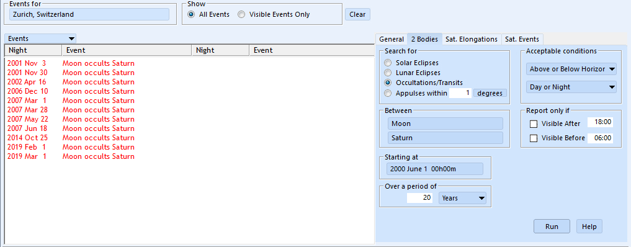Click the first Event column header
The image size is (631, 247).
coord(127,50)
